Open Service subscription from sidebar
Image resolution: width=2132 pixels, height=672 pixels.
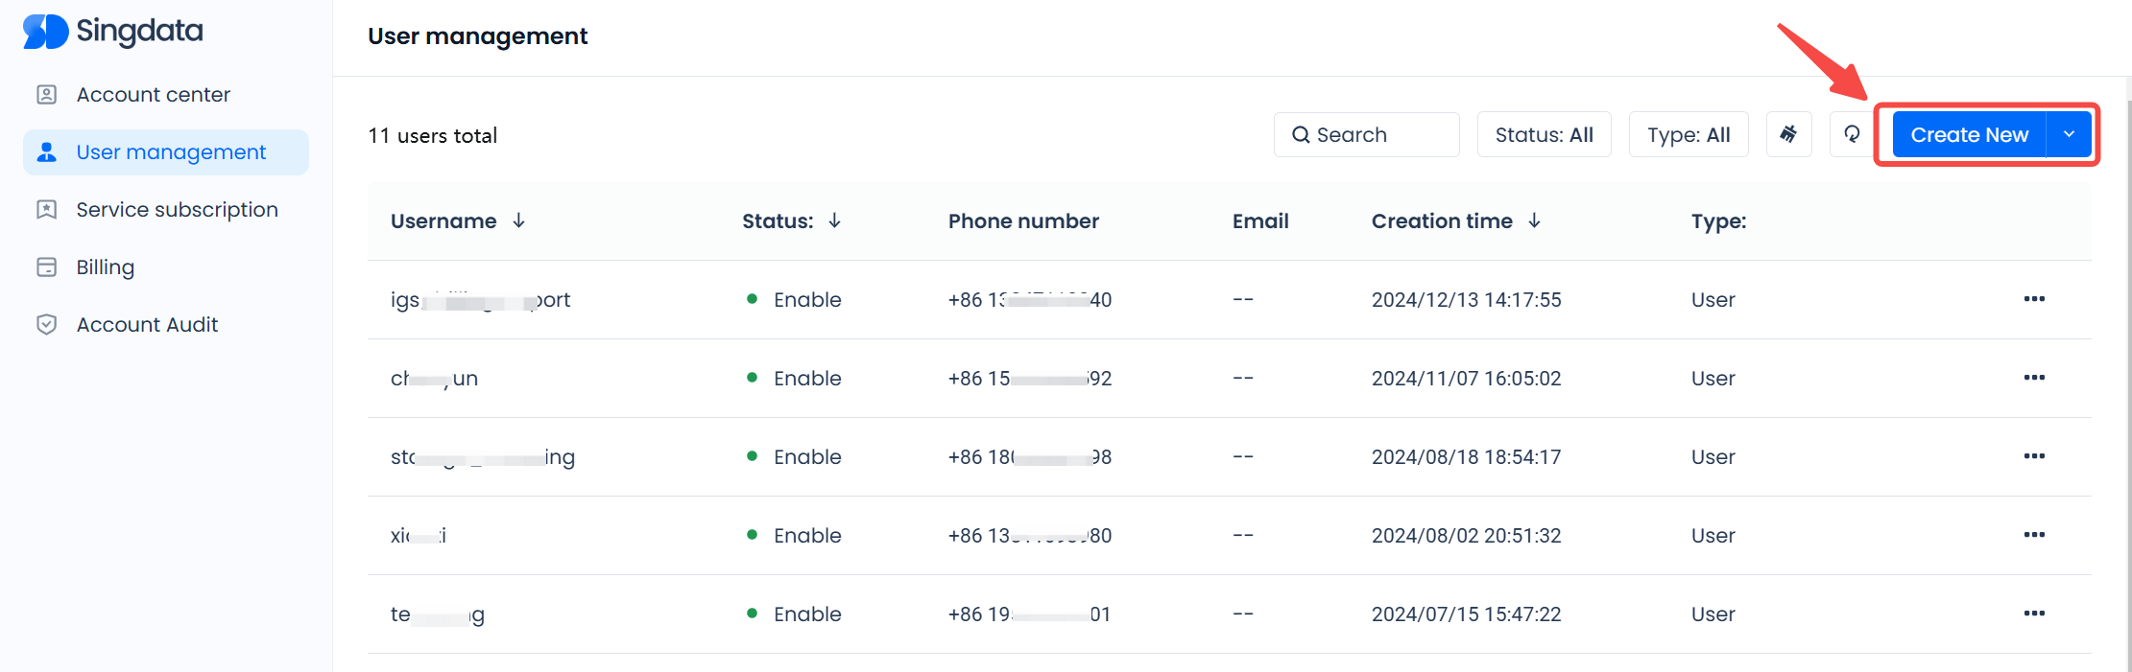tap(177, 210)
